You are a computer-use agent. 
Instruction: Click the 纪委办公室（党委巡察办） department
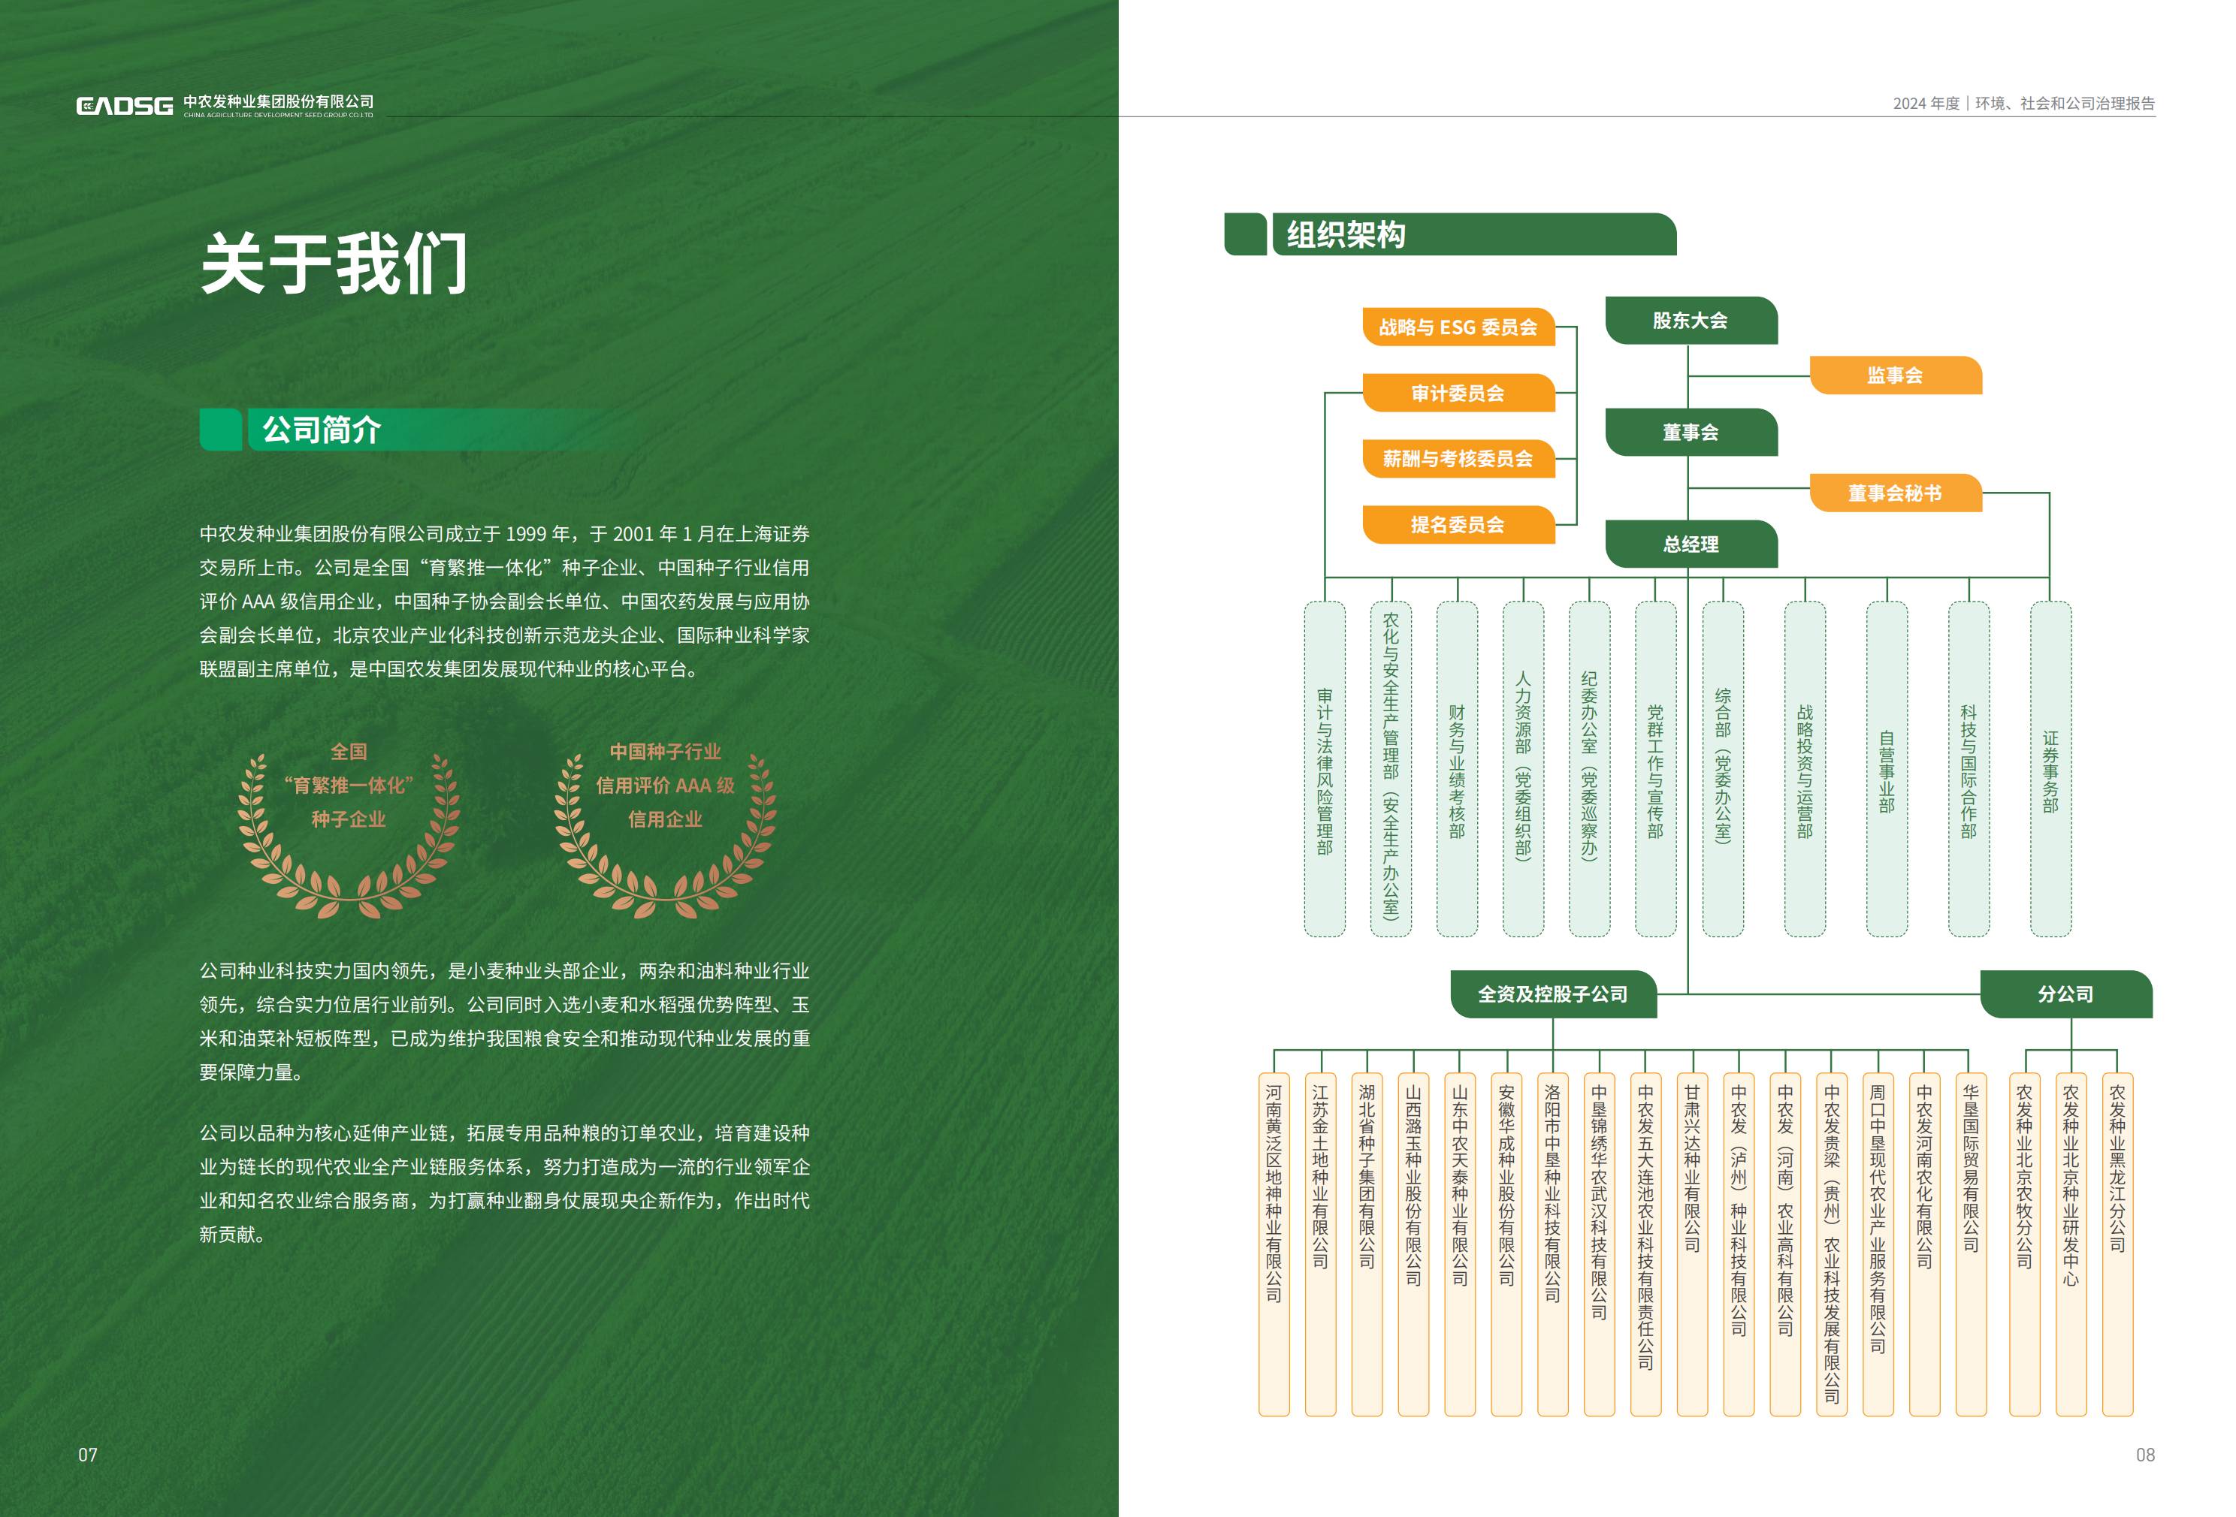click(x=1589, y=770)
